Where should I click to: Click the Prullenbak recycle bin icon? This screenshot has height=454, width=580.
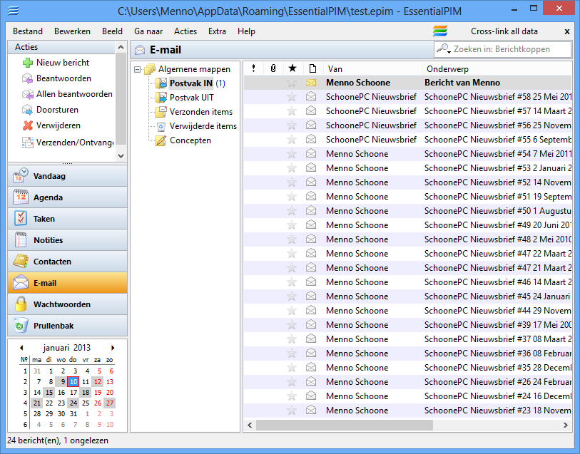pos(21,326)
